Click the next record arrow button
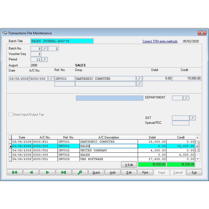209x209 pixels. point(47,172)
